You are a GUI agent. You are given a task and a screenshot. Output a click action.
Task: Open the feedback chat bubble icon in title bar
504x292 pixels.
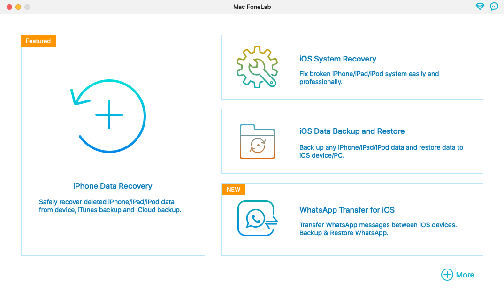click(494, 7)
